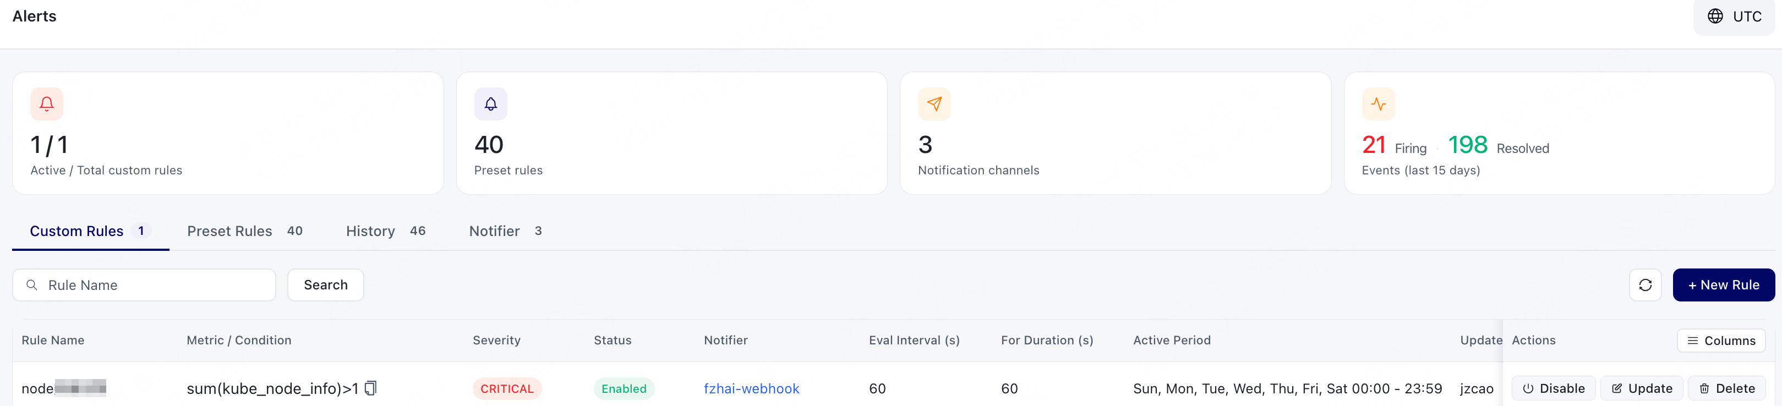
Task: Click the Status column header
Action: pyautogui.click(x=613, y=341)
